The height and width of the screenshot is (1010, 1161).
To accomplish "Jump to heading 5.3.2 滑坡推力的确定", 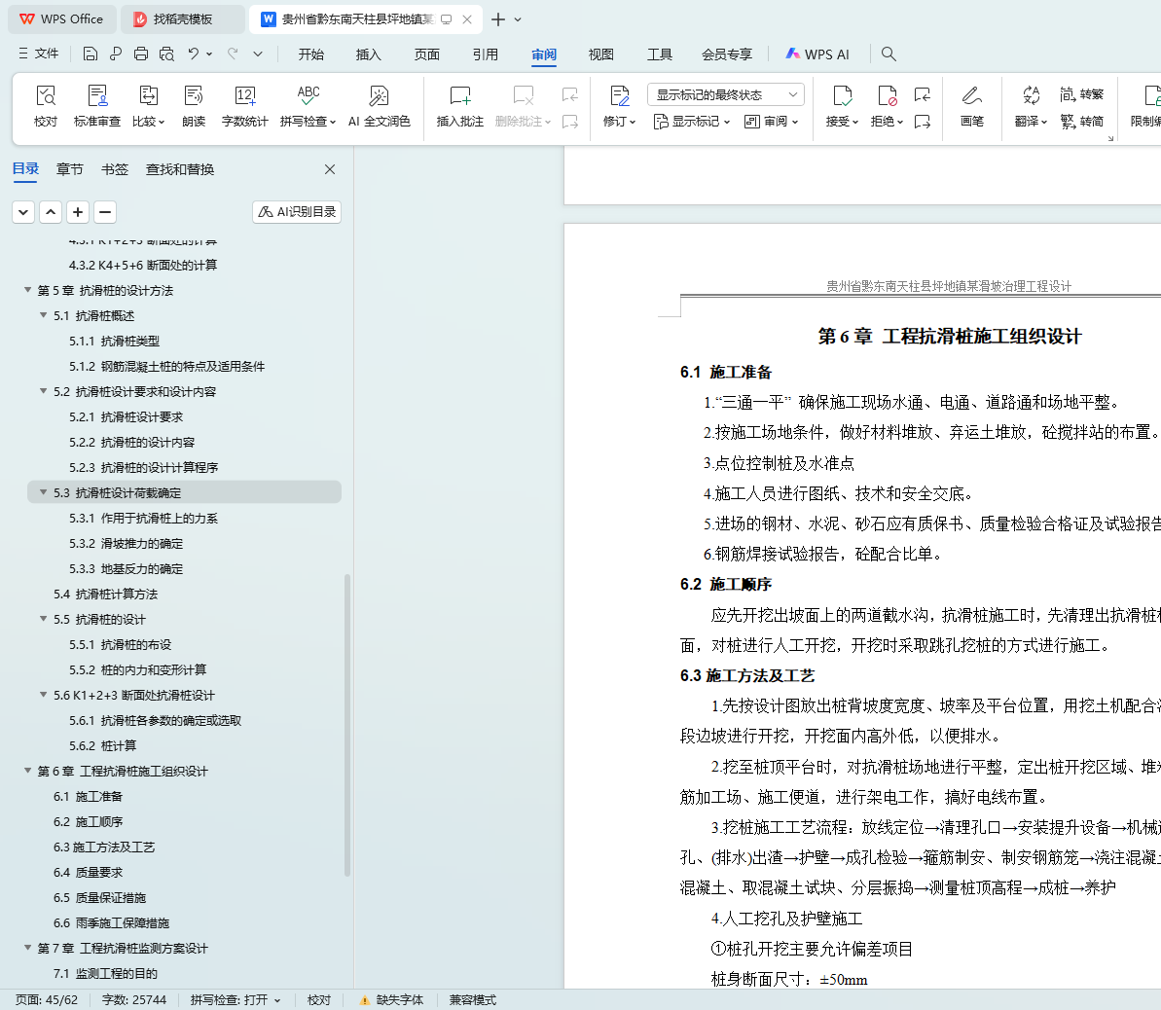I will (126, 544).
